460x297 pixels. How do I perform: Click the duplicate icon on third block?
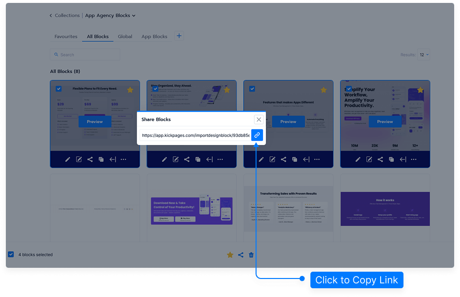pyautogui.click(x=294, y=159)
